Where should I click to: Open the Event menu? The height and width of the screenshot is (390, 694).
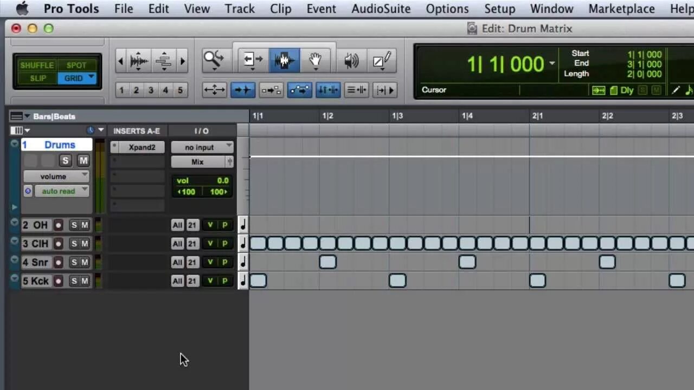point(322,9)
